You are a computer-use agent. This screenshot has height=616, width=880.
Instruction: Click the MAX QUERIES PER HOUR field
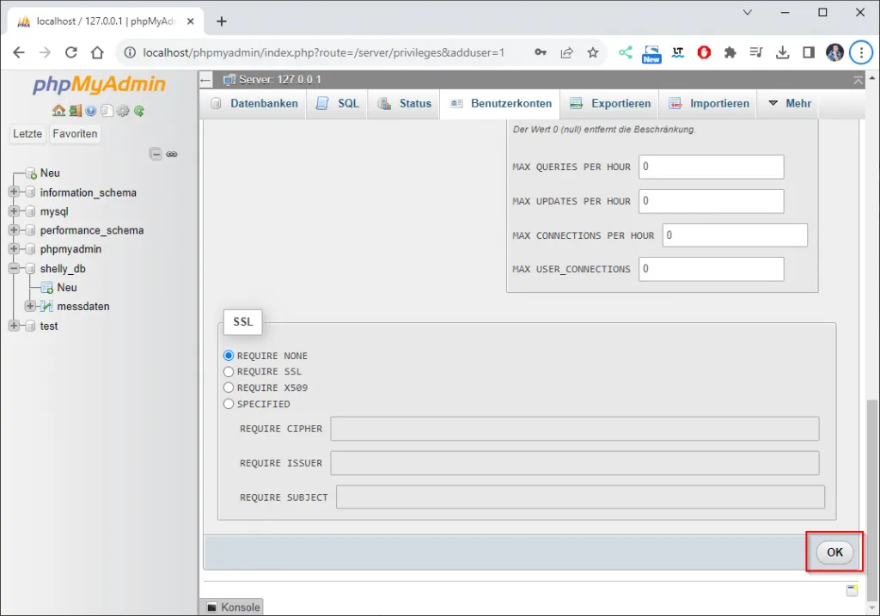(711, 167)
